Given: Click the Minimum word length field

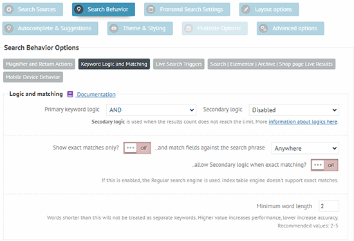Looking at the screenshot, I should point(329,206).
